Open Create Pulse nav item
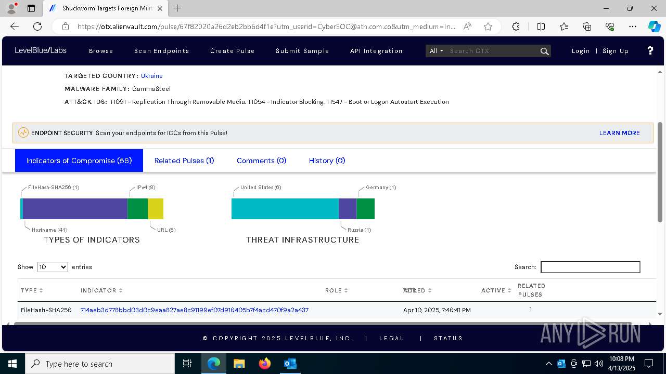666x374 pixels. point(233,51)
